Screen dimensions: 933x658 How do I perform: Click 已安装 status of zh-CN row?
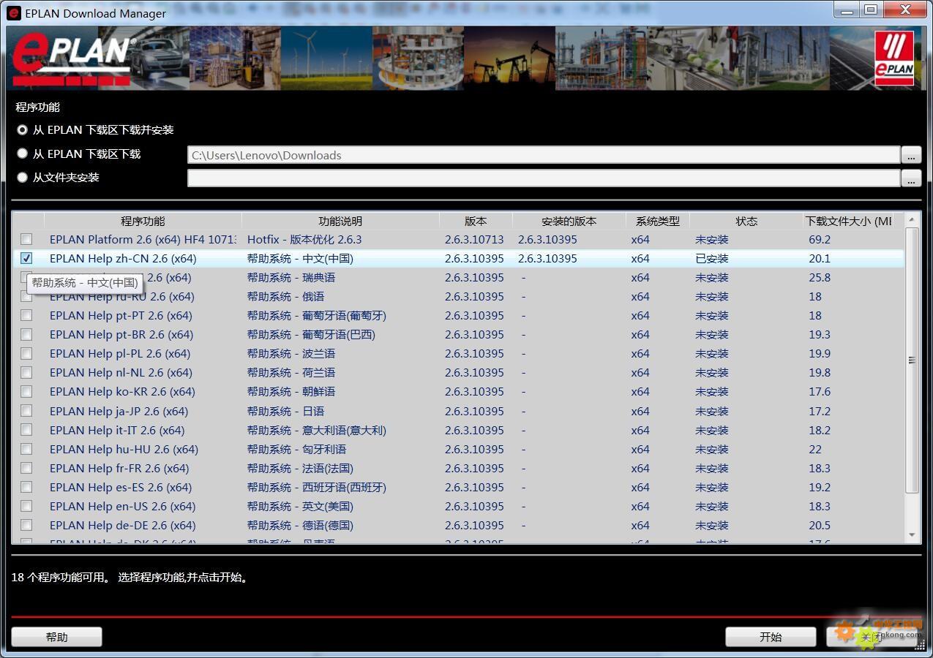click(x=712, y=258)
